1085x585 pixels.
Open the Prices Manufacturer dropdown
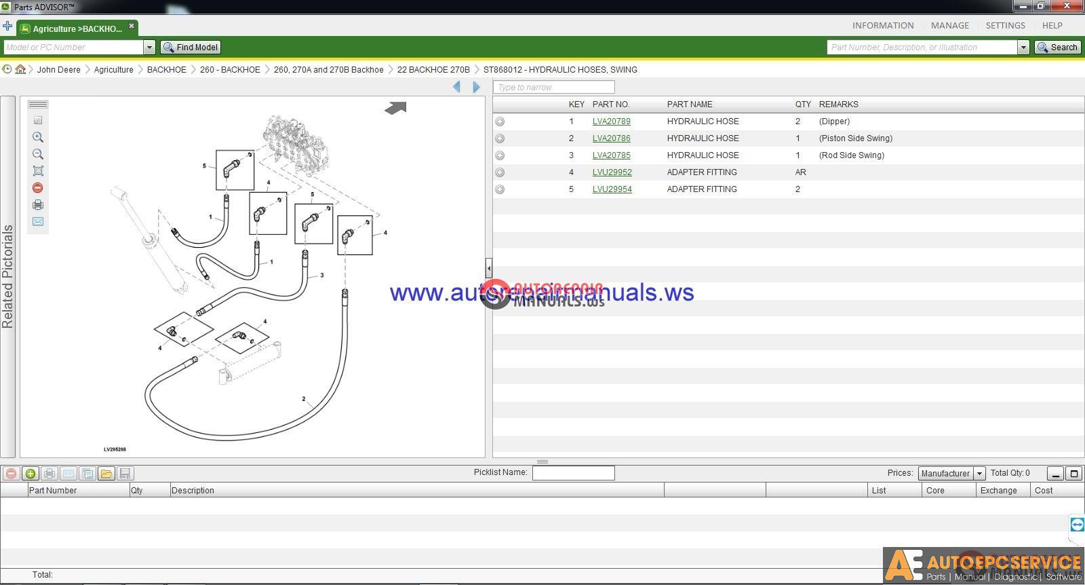coord(979,474)
